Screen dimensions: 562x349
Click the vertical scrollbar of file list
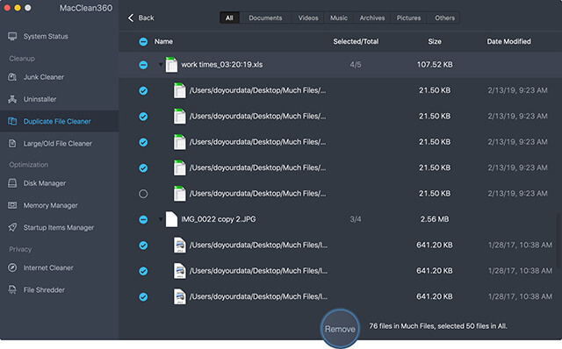558,239
